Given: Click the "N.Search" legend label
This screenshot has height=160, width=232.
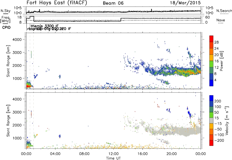Looking at the screenshot, I should click(224, 11).
